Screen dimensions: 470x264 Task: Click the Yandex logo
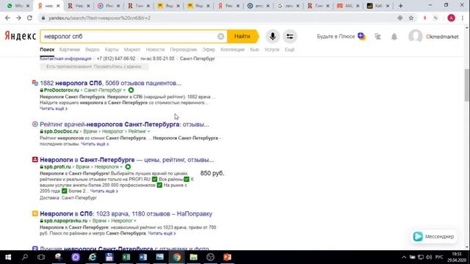coord(21,36)
